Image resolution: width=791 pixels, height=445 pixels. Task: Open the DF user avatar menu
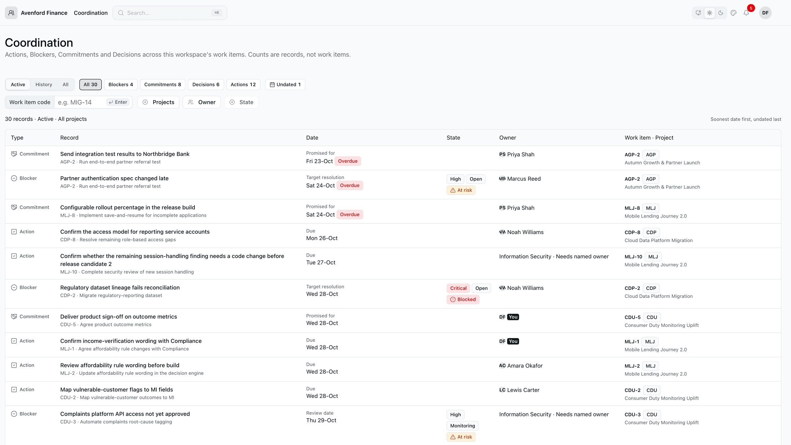tap(765, 13)
